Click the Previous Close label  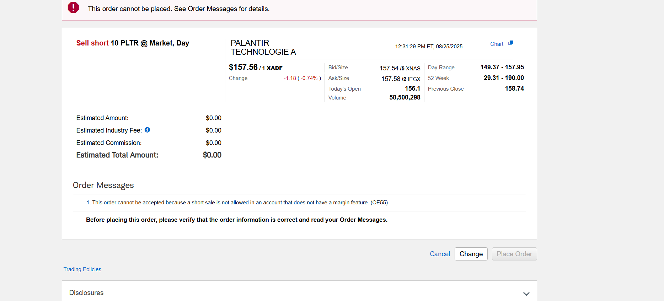[446, 89]
